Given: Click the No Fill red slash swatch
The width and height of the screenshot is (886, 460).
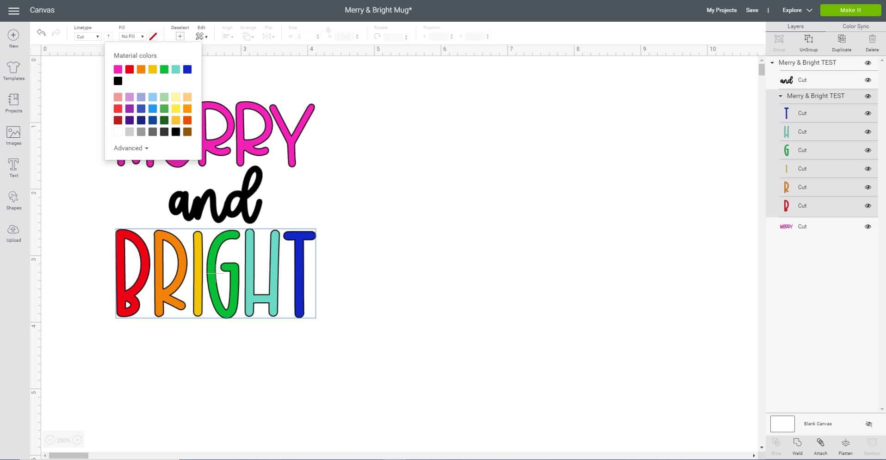Looking at the screenshot, I should tap(153, 37).
